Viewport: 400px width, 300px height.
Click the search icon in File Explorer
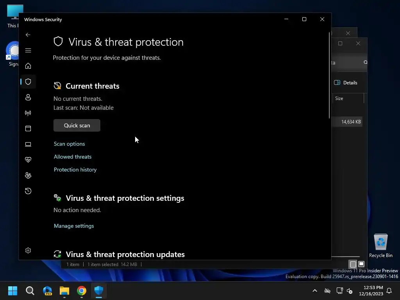tap(365, 62)
